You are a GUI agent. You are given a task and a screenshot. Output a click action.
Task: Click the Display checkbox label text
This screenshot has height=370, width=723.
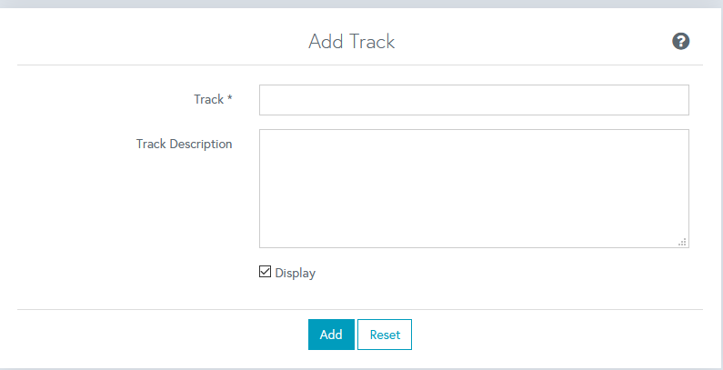(x=295, y=273)
